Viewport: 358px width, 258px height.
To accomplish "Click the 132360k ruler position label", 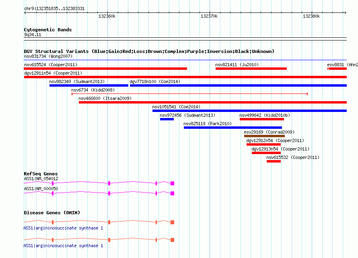I will click(107, 16).
